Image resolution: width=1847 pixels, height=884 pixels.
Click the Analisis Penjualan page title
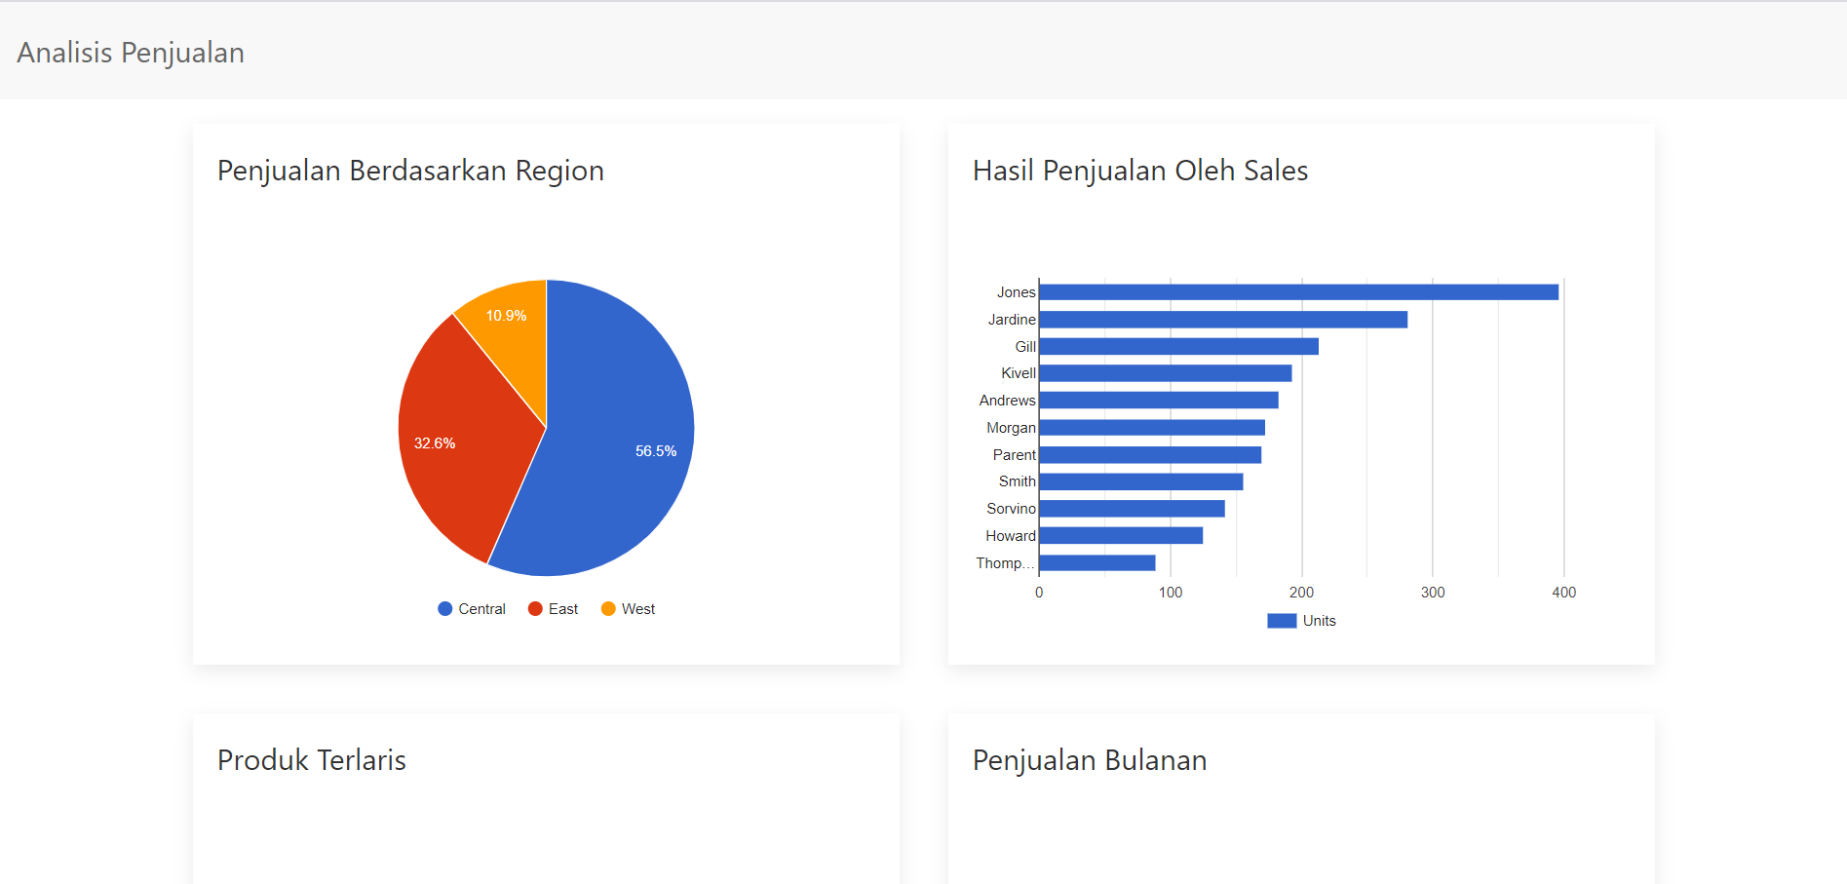click(x=131, y=53)
